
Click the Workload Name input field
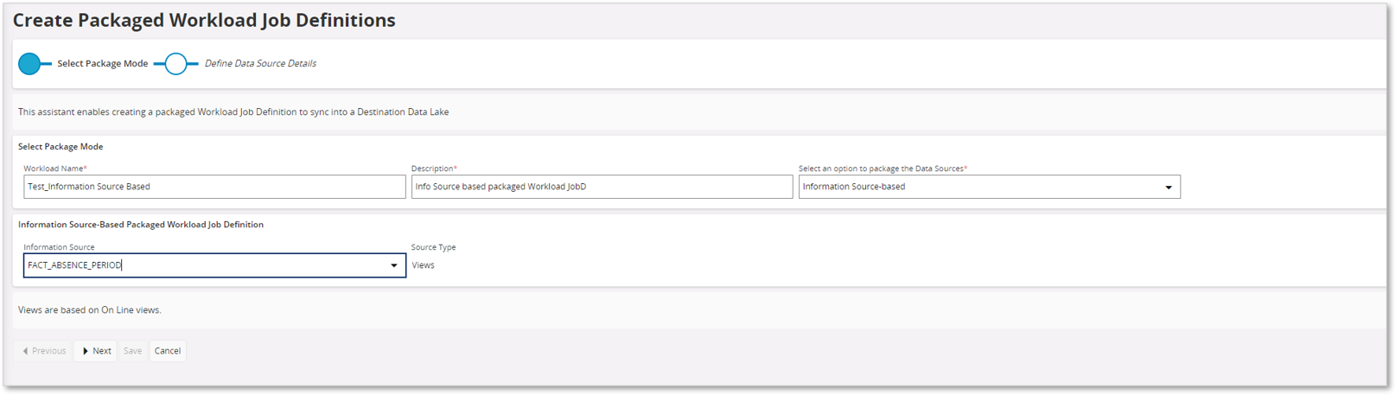click(214, 187)
